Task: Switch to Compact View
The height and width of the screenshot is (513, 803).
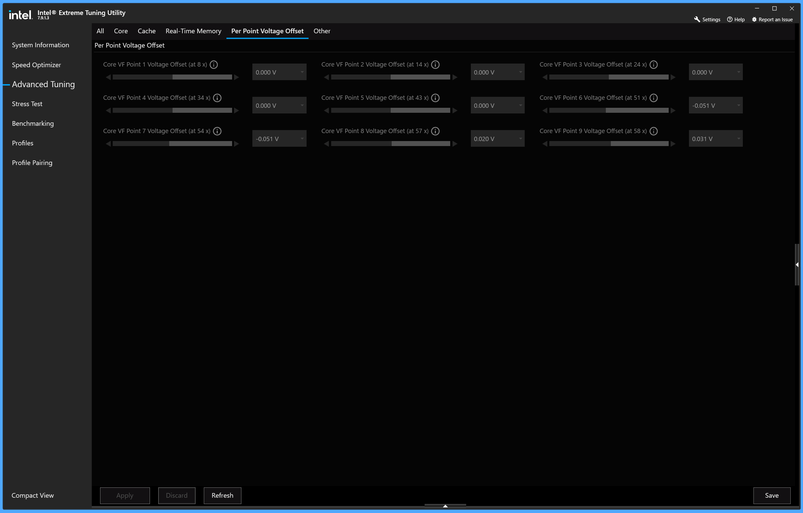Action: pos(32,495)
